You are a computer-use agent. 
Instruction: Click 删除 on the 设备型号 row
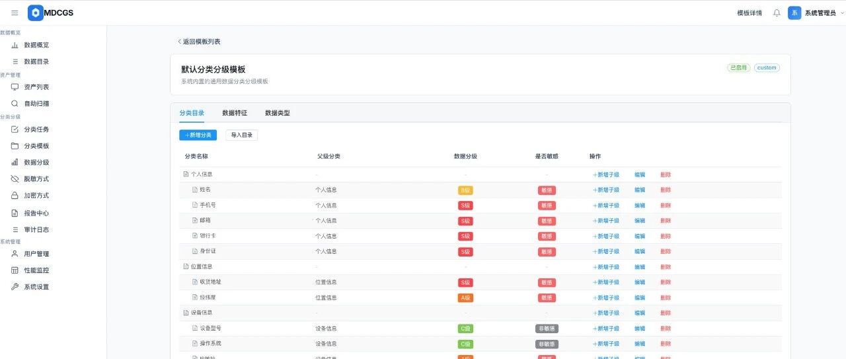tap(666, 328)
